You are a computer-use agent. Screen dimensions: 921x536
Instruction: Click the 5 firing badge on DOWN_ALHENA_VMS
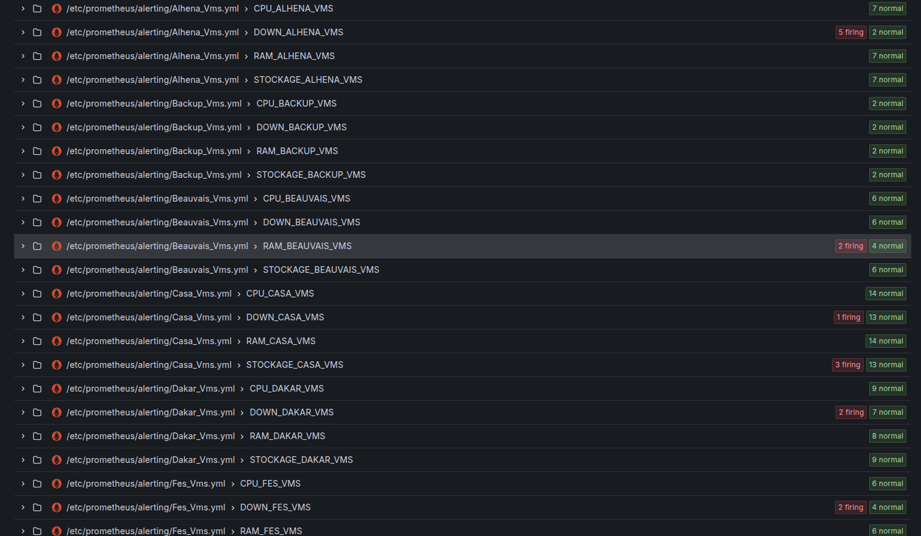(x=851, y=32)
